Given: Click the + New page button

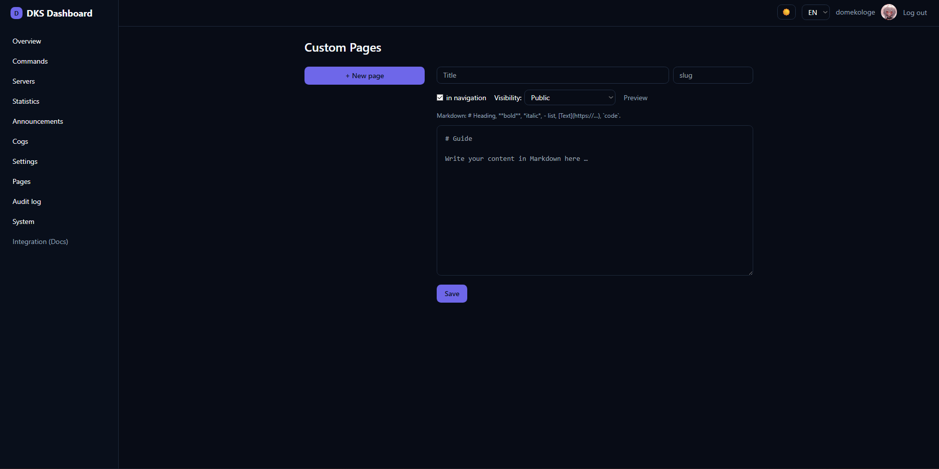Looking at the screenshot, I should [365, 76].
